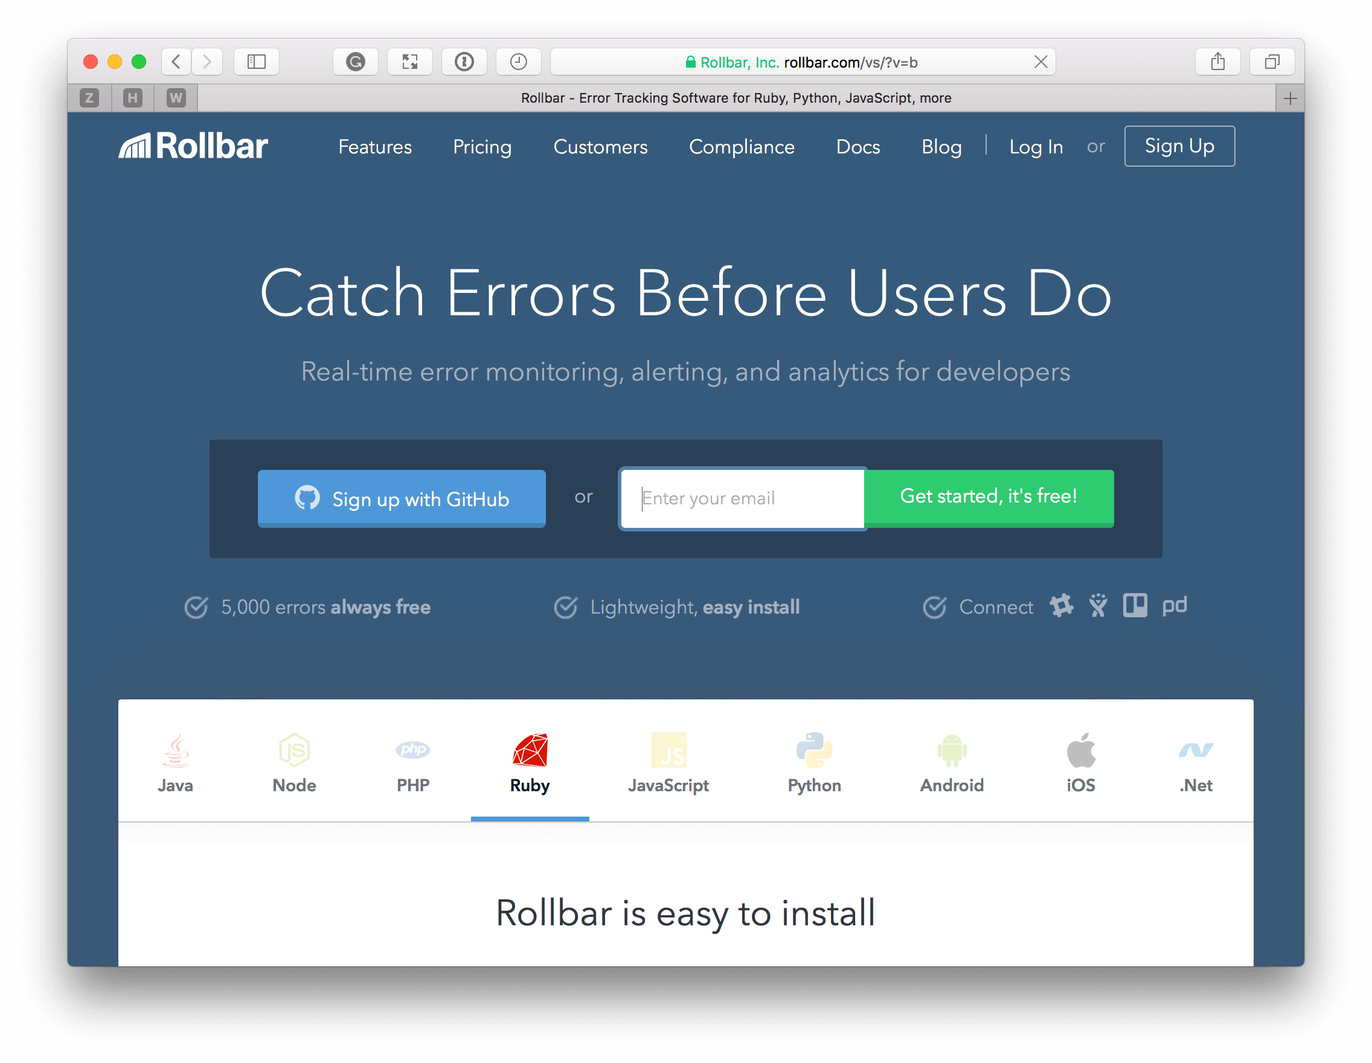Click the clock history extension icon

[519, 62]
